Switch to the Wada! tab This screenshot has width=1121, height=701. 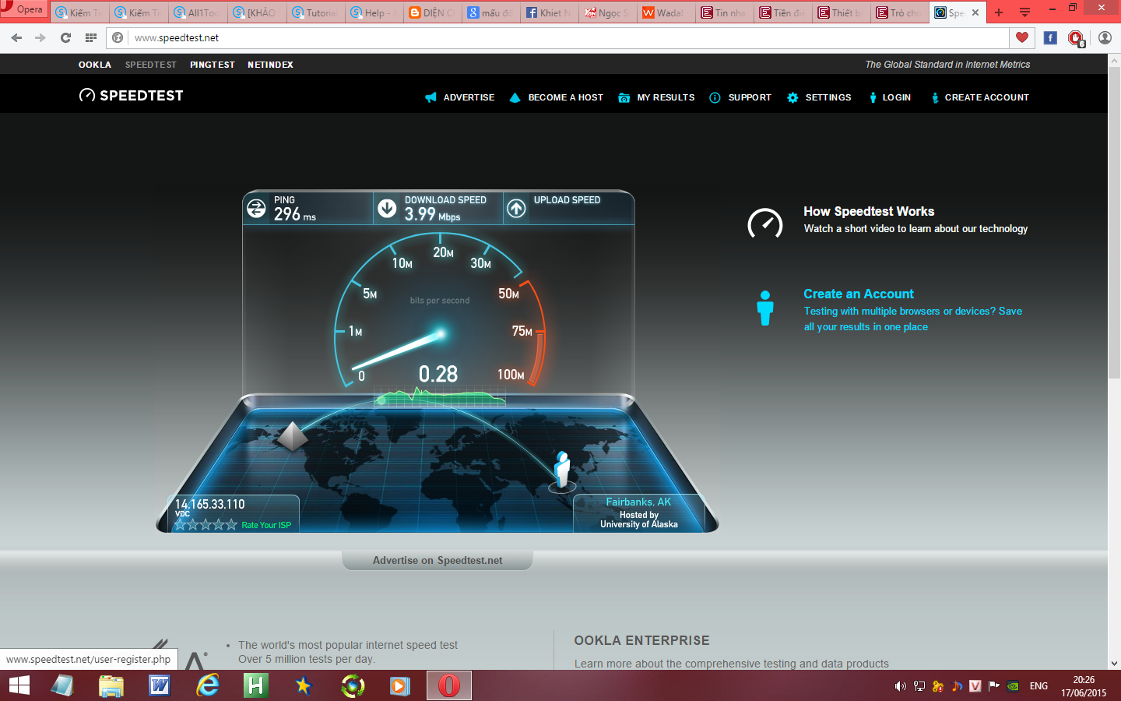[x=666, y=12]
